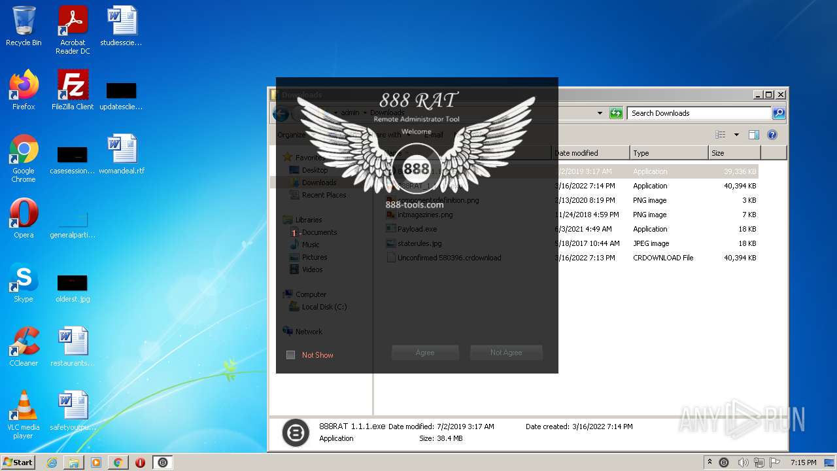Click the Change your view icon
Viewport: 837px width, 471px height.
(721, 135)
